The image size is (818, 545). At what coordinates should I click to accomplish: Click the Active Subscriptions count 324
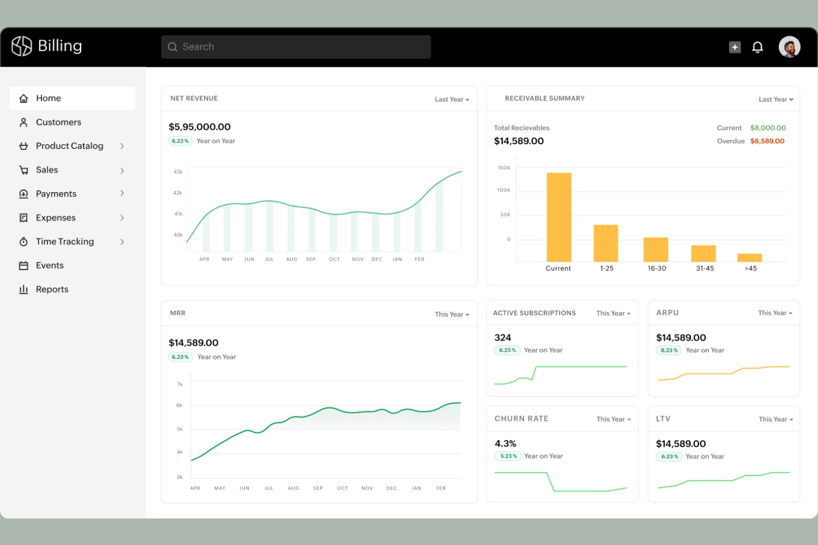coord(503,337)
